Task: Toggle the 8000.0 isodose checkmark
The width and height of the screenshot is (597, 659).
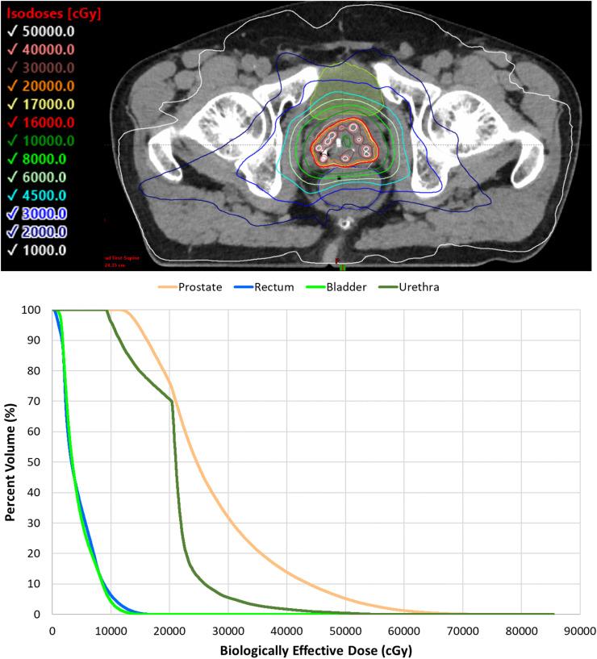Action: tap(13, 159)
